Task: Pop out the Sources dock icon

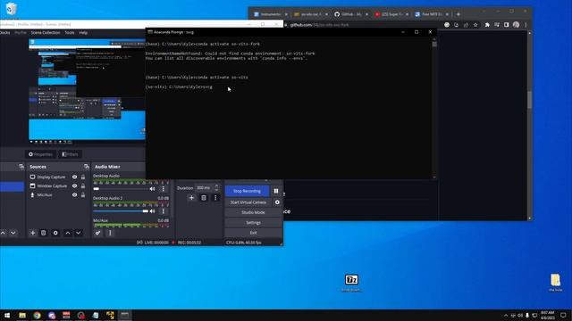Action: [87, 167]
